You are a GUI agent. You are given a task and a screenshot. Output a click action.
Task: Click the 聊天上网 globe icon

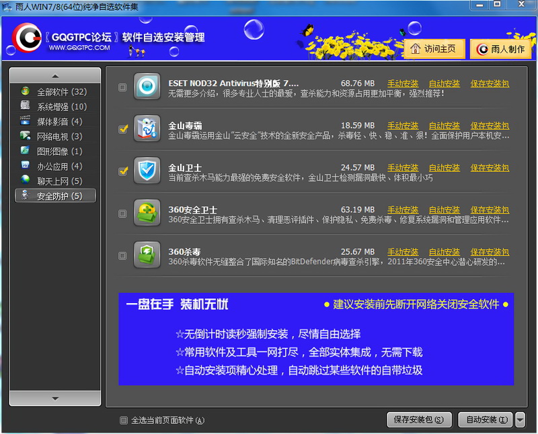coord(25,180)
